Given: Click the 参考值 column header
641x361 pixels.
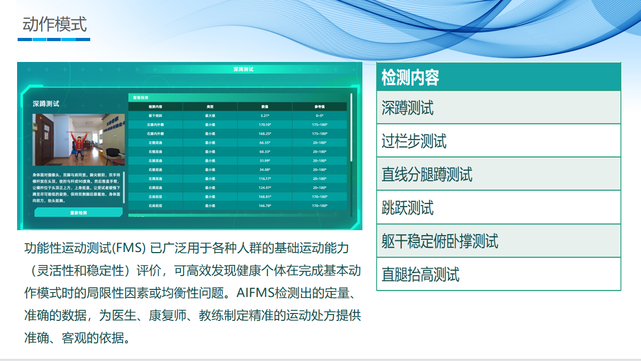Looking at the screenshot, I should click(319, 107).
